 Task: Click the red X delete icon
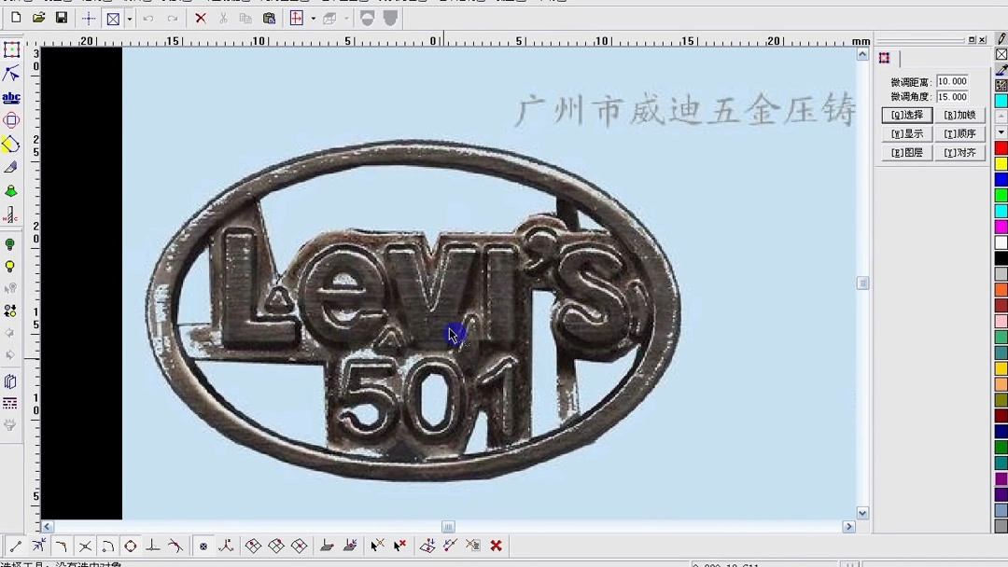click(200, 17)
